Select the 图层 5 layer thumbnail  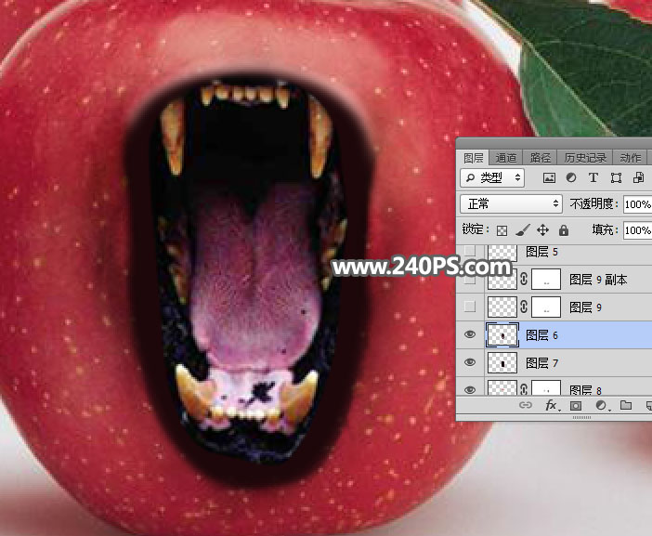(502, 253)
